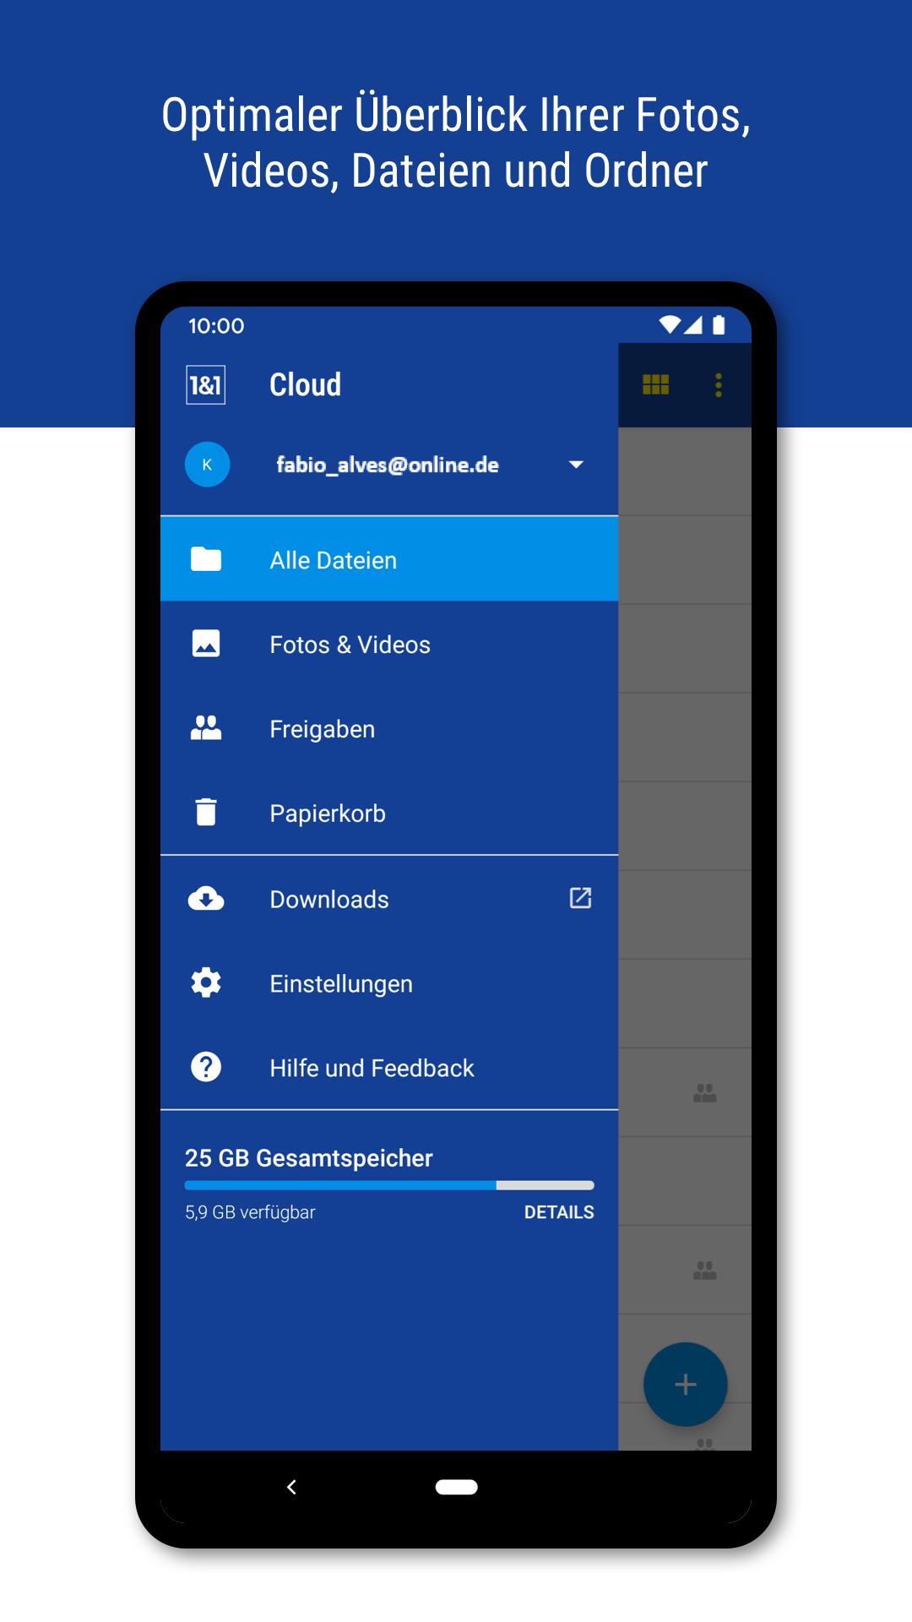Tap 25 GB Gesamtspeicher heading

pyautogui.click(x=309, y=1158)
